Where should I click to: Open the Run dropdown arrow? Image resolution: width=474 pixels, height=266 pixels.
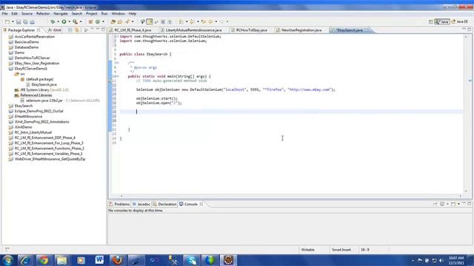69,21
